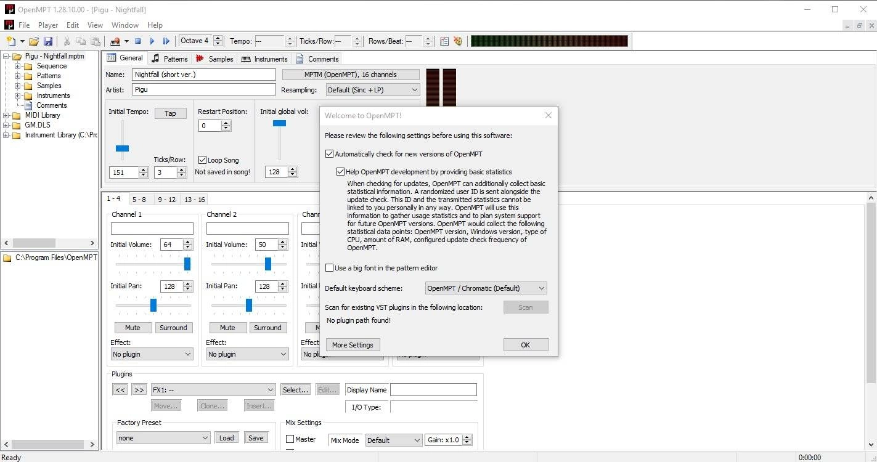Open the Resampling dropdown
The image size is (877, 462).
coord(373,90)
